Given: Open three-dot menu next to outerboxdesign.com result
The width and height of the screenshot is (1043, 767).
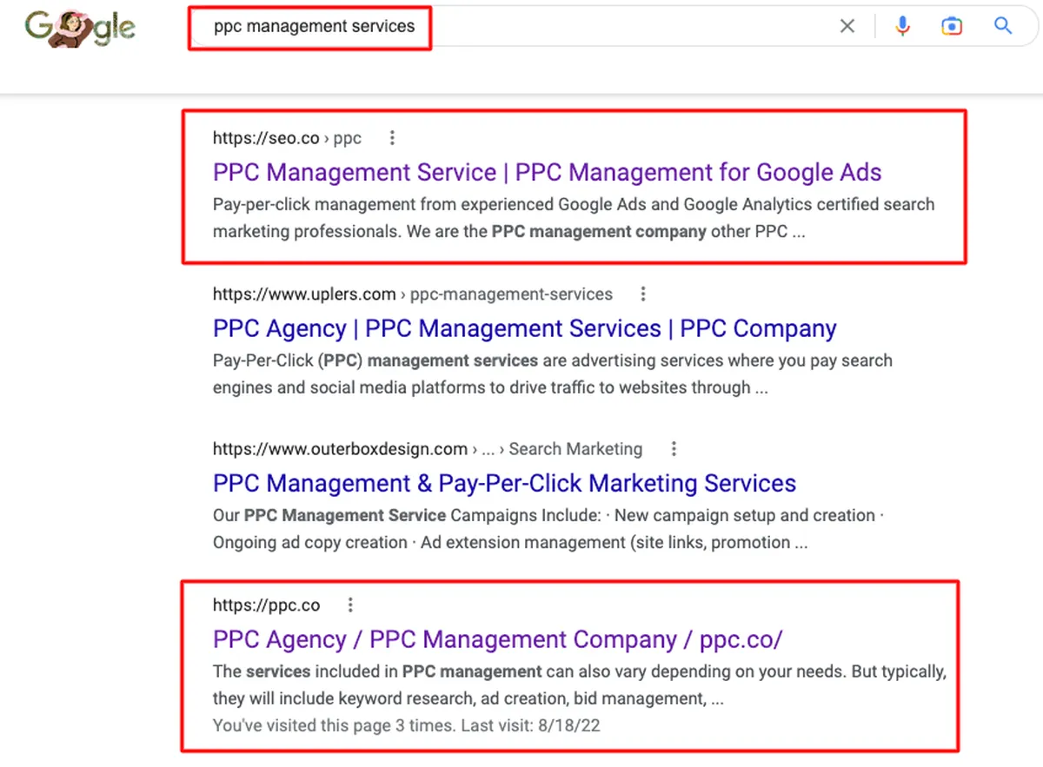Looking at the screenshot, I should click(x=674, y=449).
